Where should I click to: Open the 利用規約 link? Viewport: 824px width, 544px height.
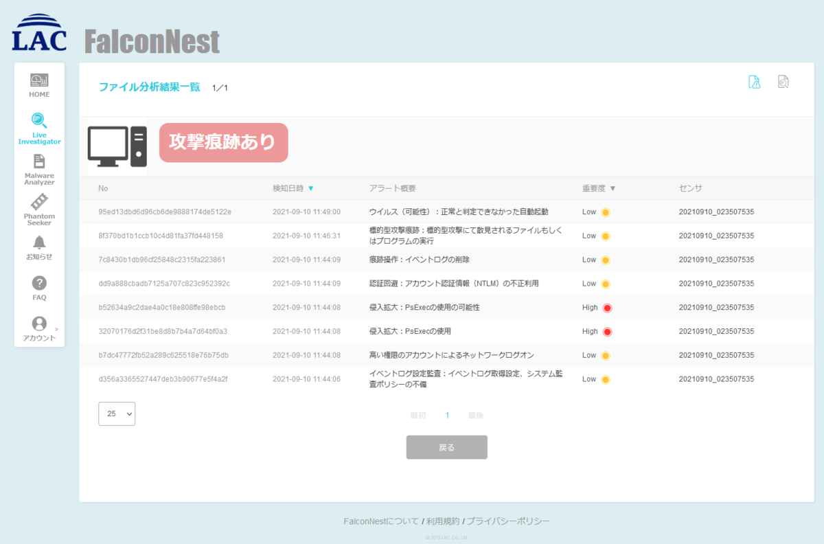[x=443, y=521]
